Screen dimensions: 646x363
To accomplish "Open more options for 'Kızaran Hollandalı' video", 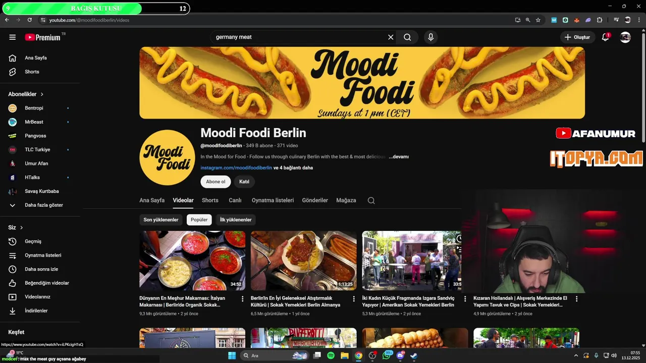I will [576, 299].
